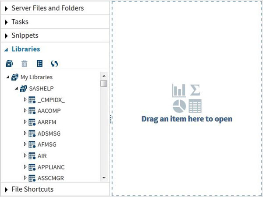Collapse the SASHELP library tree
The image size is (263, 197).
[x=17, y=88]
